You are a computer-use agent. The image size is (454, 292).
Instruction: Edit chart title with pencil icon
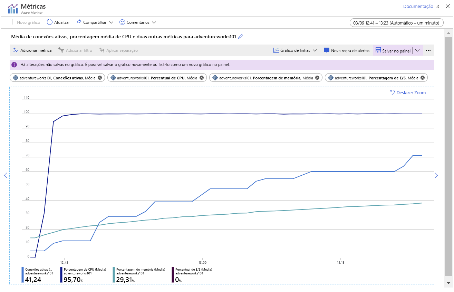pyautogui.click(x=241, y=36)
